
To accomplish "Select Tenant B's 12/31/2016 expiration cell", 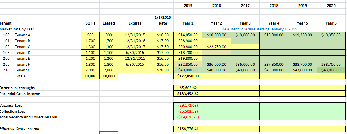I will point(135,41).
